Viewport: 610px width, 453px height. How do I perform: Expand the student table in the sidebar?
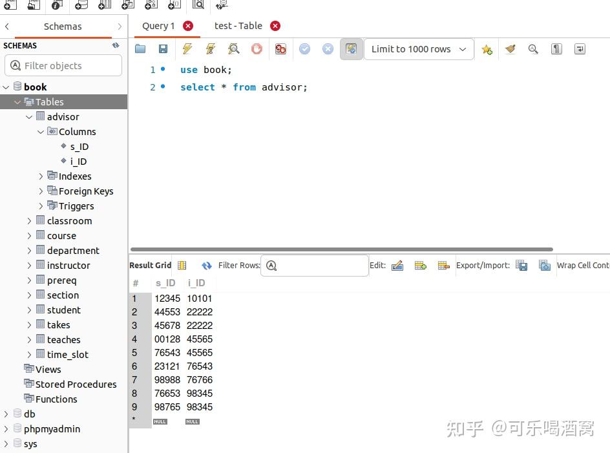click(29, 310)
